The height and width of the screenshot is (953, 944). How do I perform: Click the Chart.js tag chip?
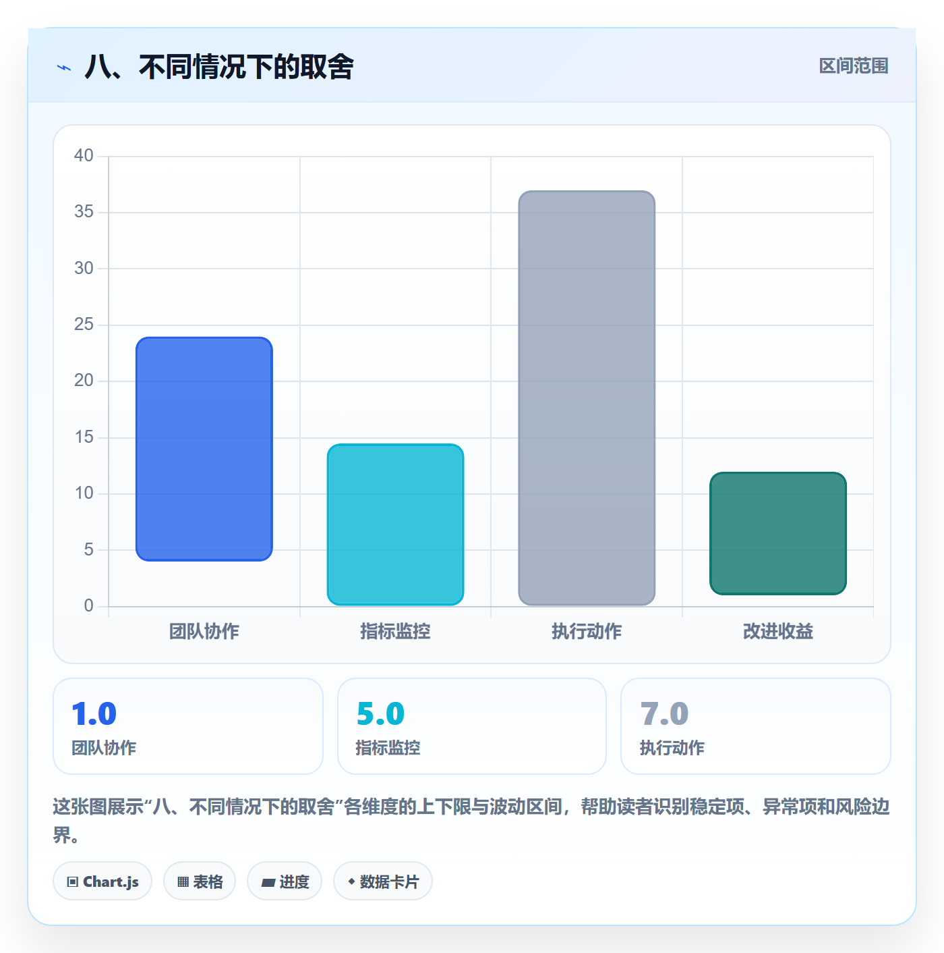102,881
